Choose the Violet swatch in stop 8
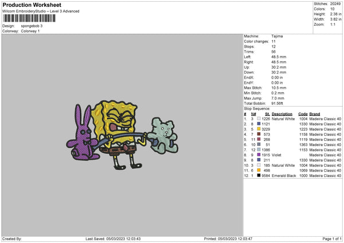 pos(259,155)
